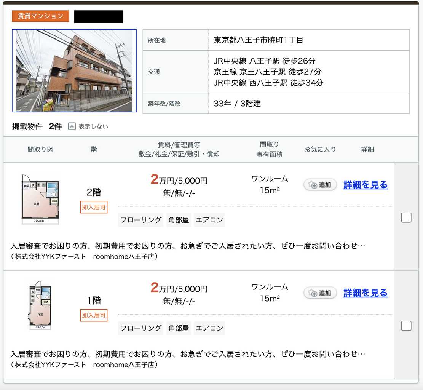Click the 所在地 row label

click(157, 40)
